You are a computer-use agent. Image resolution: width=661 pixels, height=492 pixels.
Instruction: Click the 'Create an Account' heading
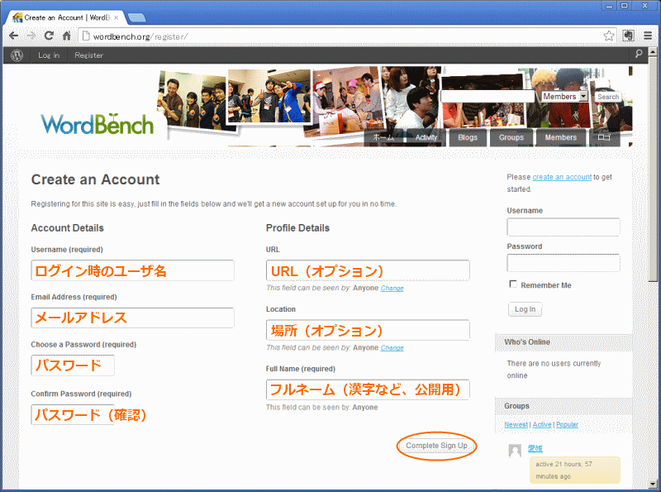pos(95,179)
